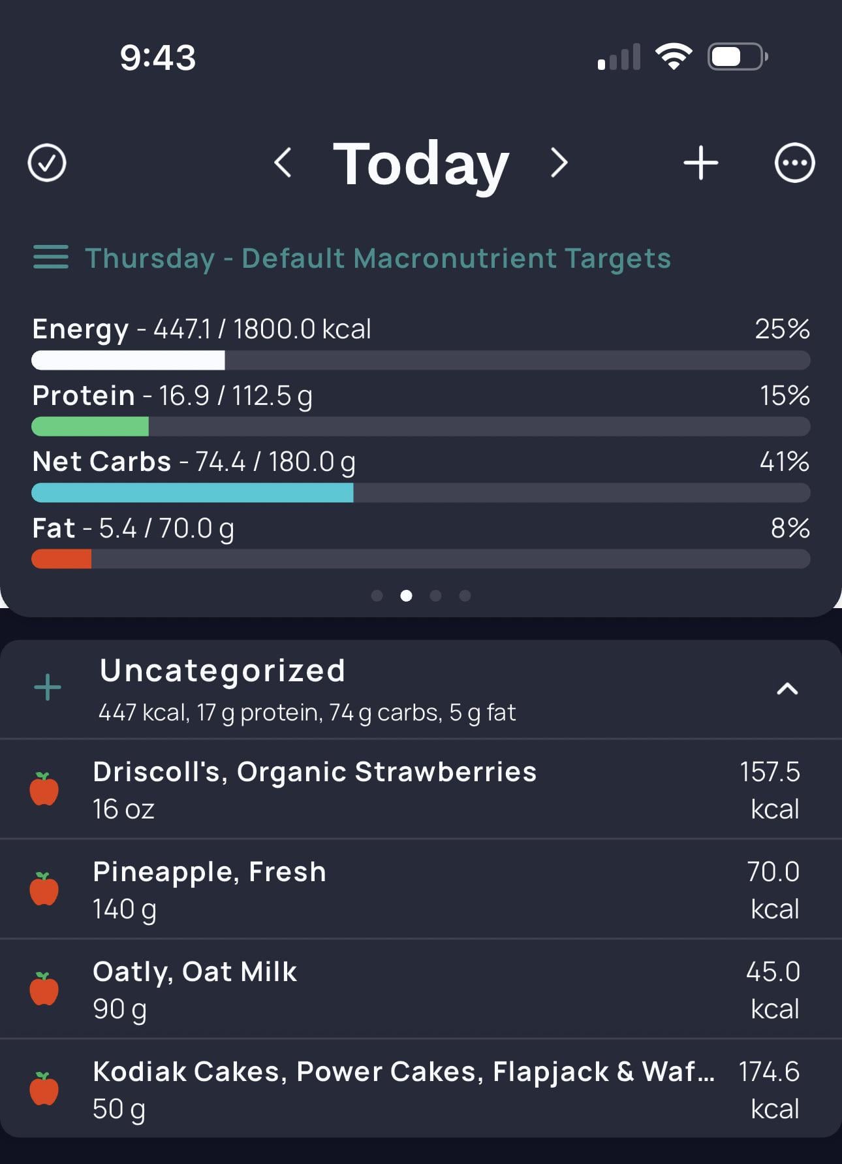
Task: Open the more options ellipsis menu
Action: click(794, 163)
